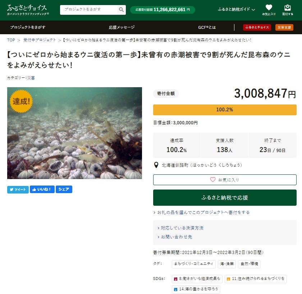Toggle the お気に入り favorite heart button
The width and height of the screenshot is (302, 294).
pos(225,180)
